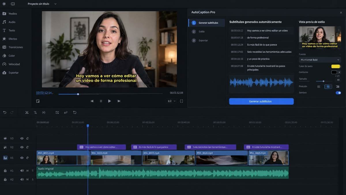
Task: Mute track A2 with M button
Action: (27, 179)
